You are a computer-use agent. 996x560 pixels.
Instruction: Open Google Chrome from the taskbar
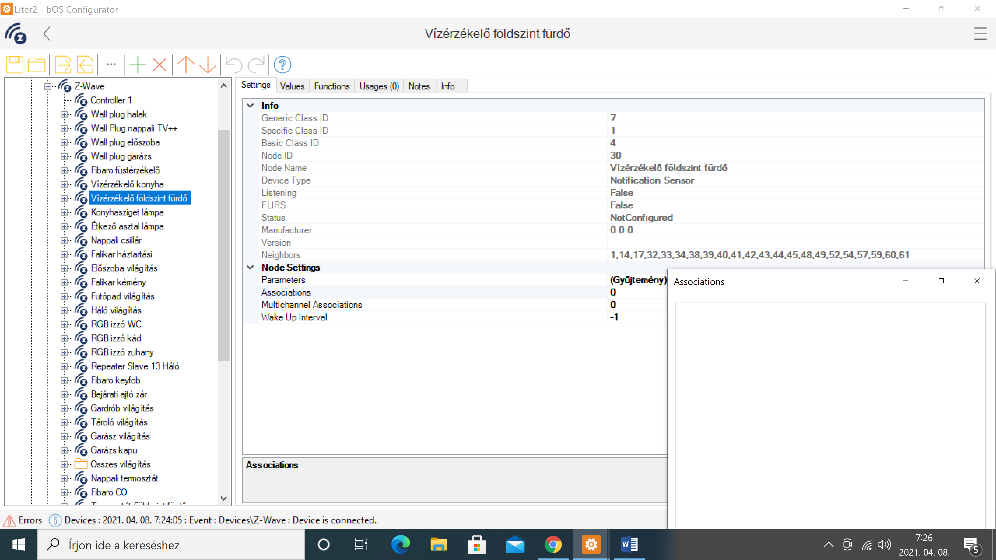553,545
